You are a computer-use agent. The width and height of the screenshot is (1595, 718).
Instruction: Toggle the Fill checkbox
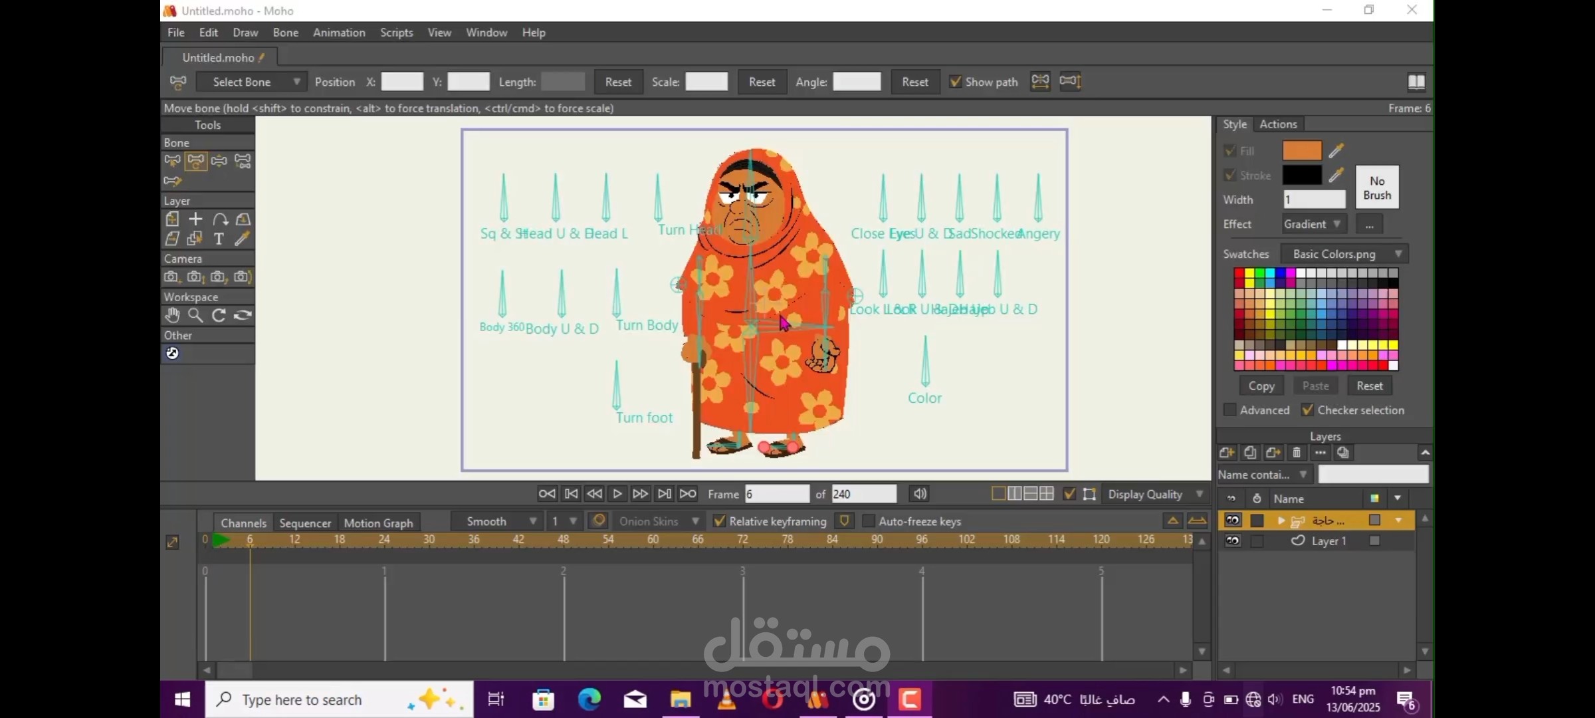click(1230, 151)
